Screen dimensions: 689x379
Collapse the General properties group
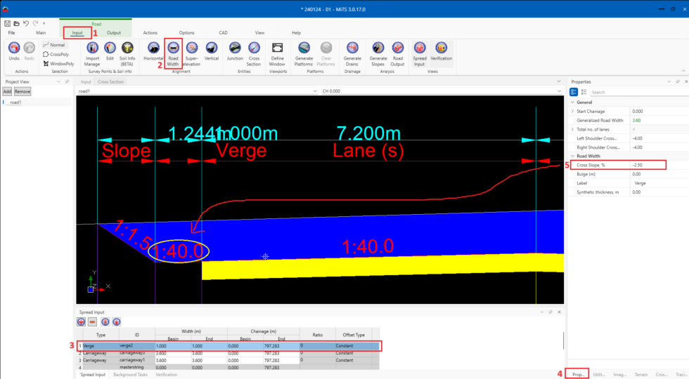pos(572,102)
